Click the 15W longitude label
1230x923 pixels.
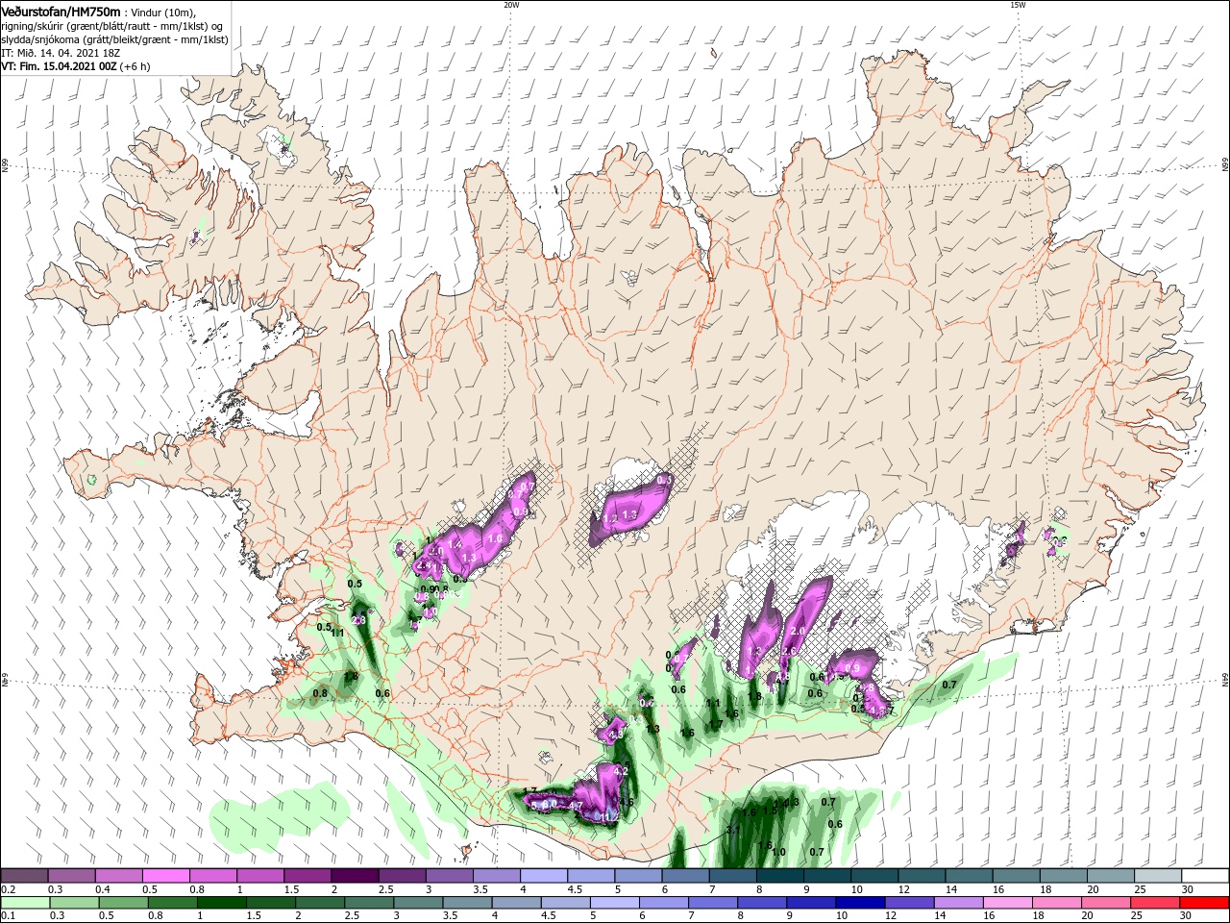pos(1017,4)
